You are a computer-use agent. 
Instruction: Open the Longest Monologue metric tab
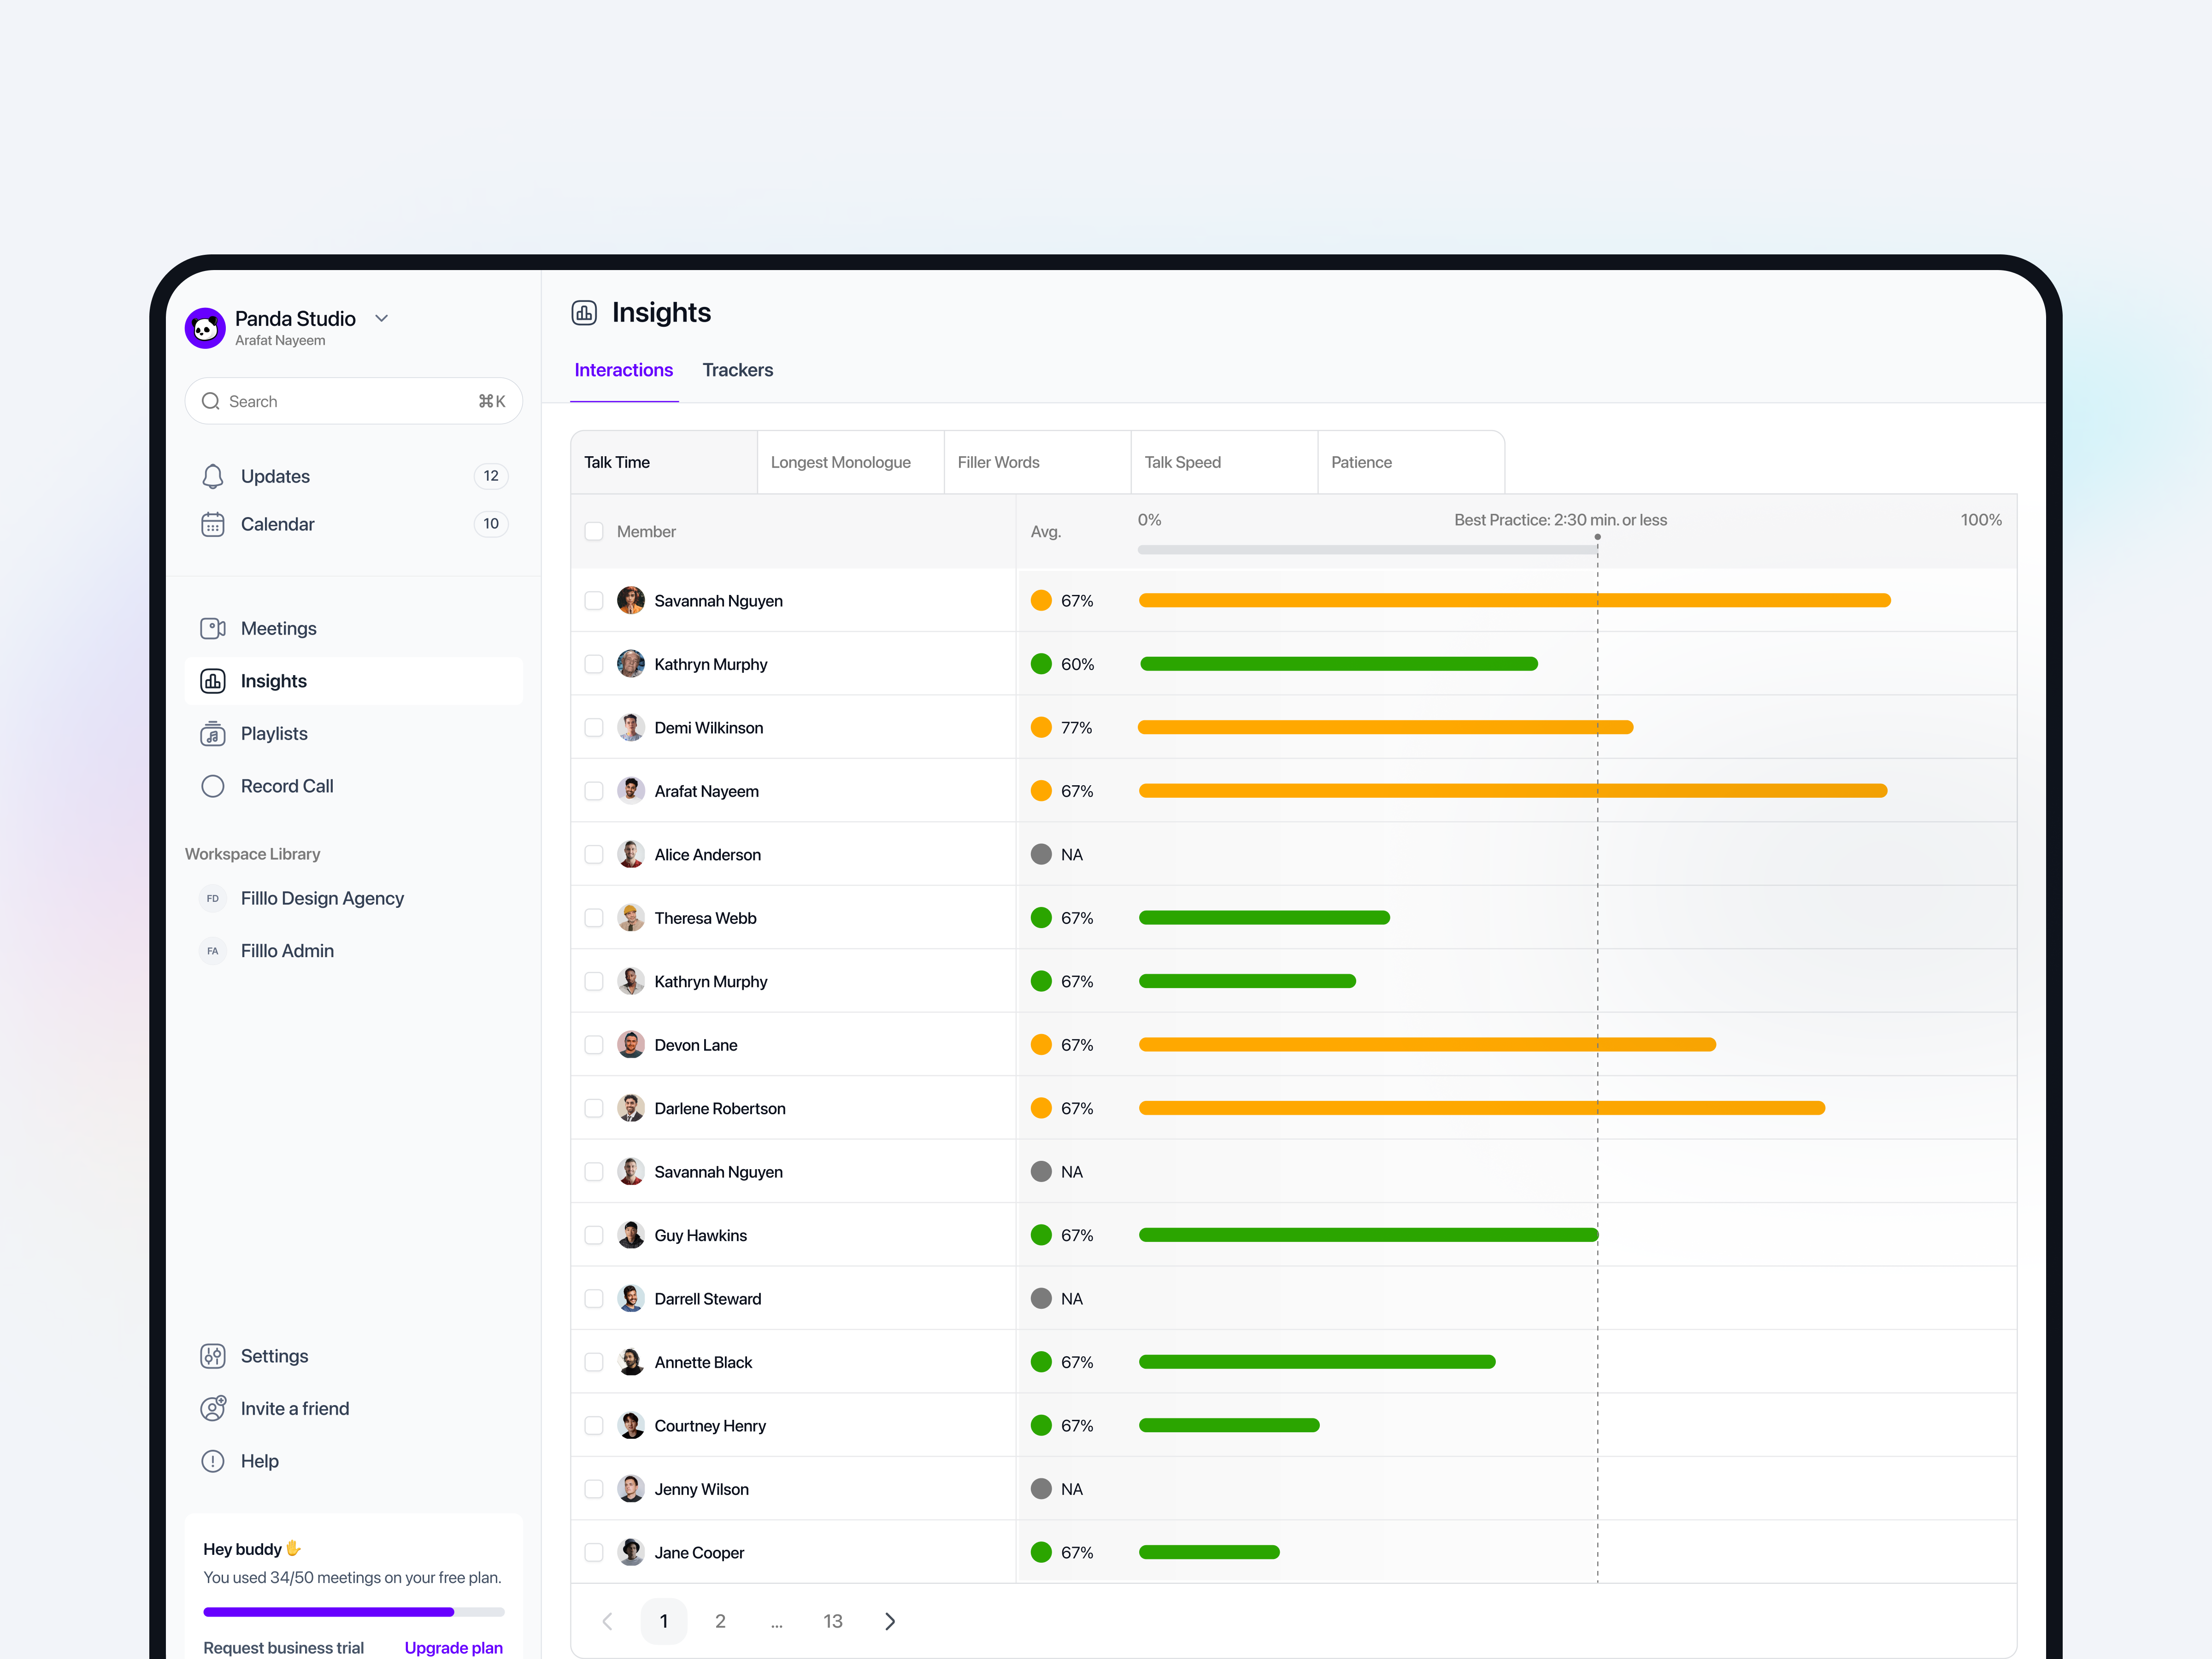pos(840,462)
